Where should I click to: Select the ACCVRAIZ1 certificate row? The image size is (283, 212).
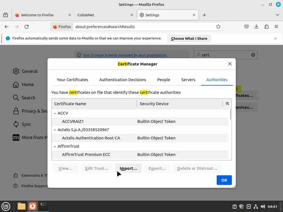[140, 121]
